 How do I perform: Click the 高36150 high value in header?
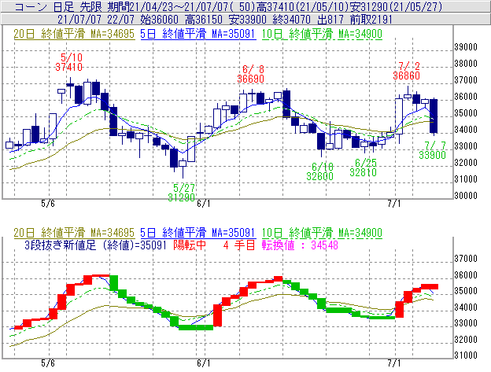click(204, 20)
